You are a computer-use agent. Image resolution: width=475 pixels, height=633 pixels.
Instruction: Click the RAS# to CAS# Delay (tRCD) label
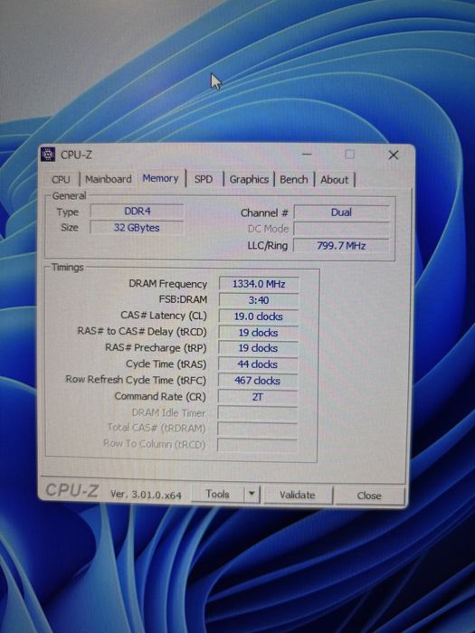click(142, 332)
